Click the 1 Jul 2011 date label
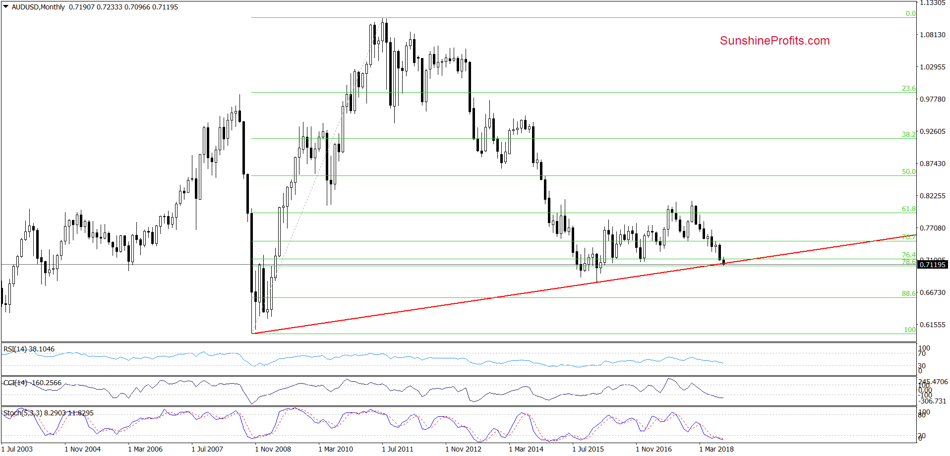950x456 pixels. 398,449
